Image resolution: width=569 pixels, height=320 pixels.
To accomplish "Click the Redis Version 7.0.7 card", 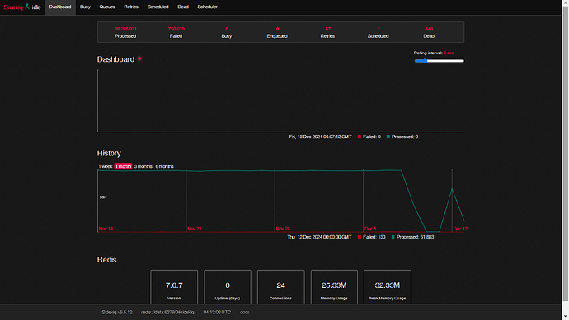I will pos(174,287).
